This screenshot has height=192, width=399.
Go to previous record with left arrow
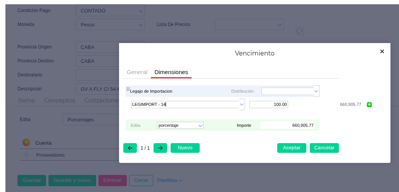[130, 148]
